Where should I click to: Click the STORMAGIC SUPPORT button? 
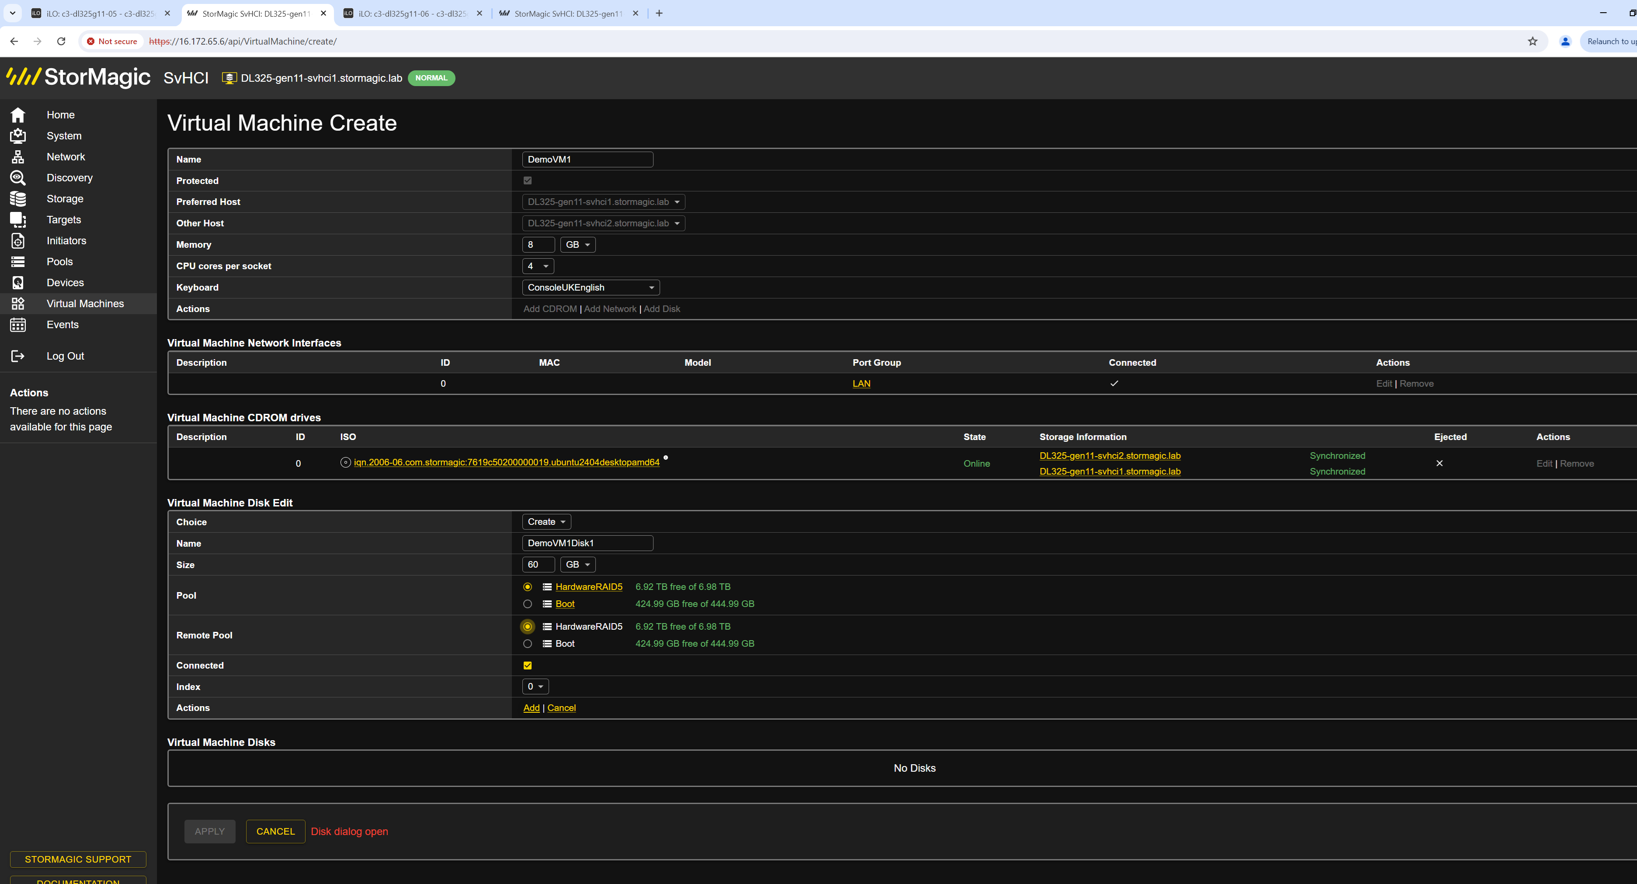point(78,859)
